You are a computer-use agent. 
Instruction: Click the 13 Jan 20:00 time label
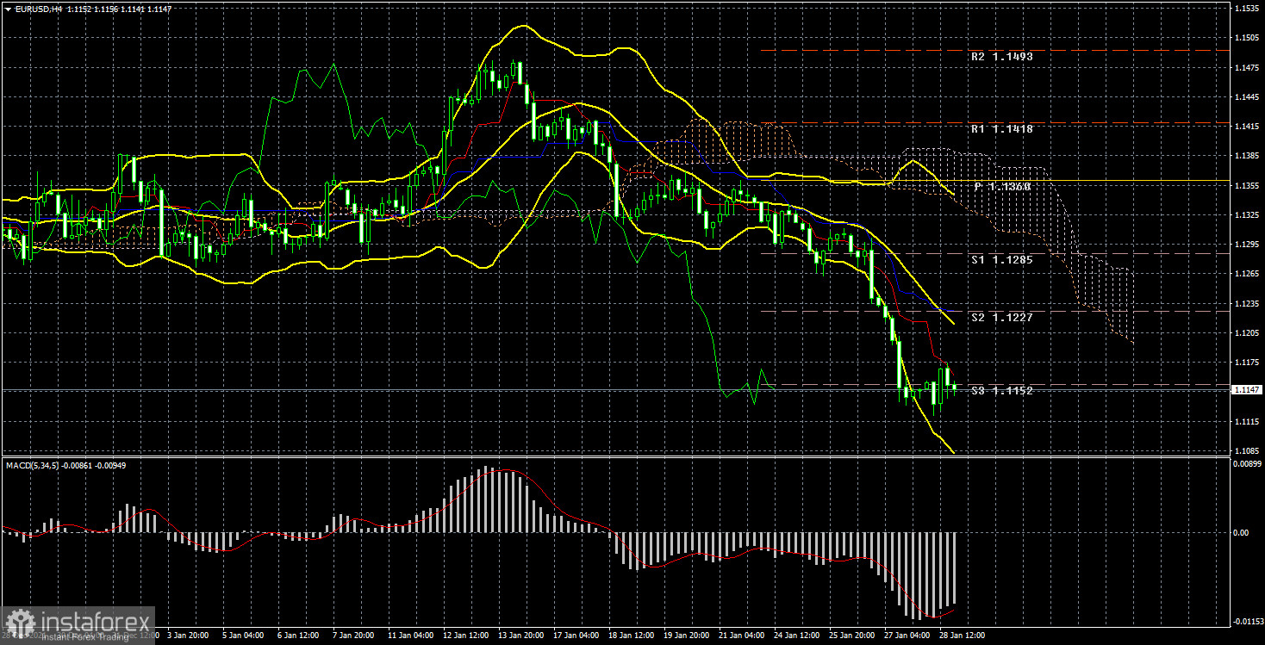pyautogui.click(x=520, y=636)
